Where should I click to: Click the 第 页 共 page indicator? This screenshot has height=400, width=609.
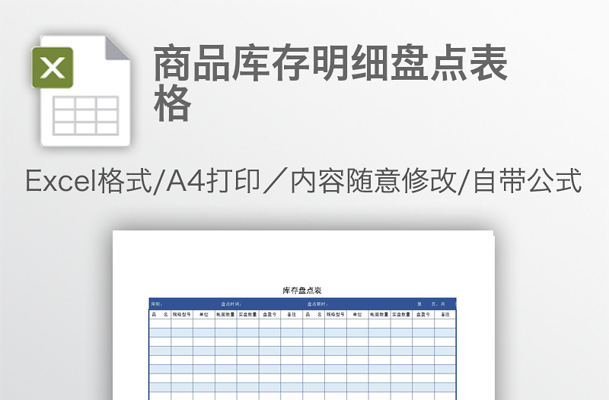pyautogui.click(x=431, y=304)
